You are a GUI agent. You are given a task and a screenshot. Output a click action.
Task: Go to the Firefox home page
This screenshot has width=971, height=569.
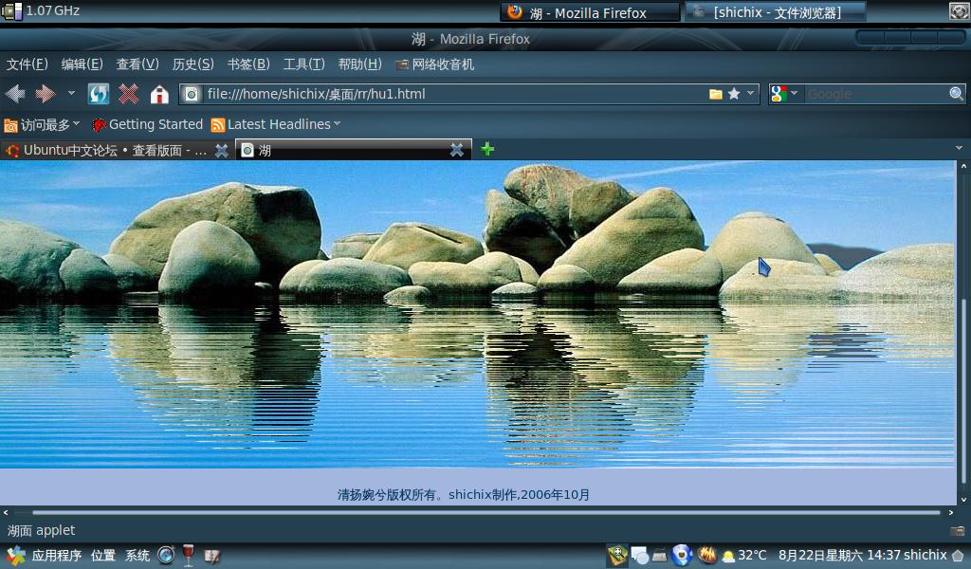159,94
